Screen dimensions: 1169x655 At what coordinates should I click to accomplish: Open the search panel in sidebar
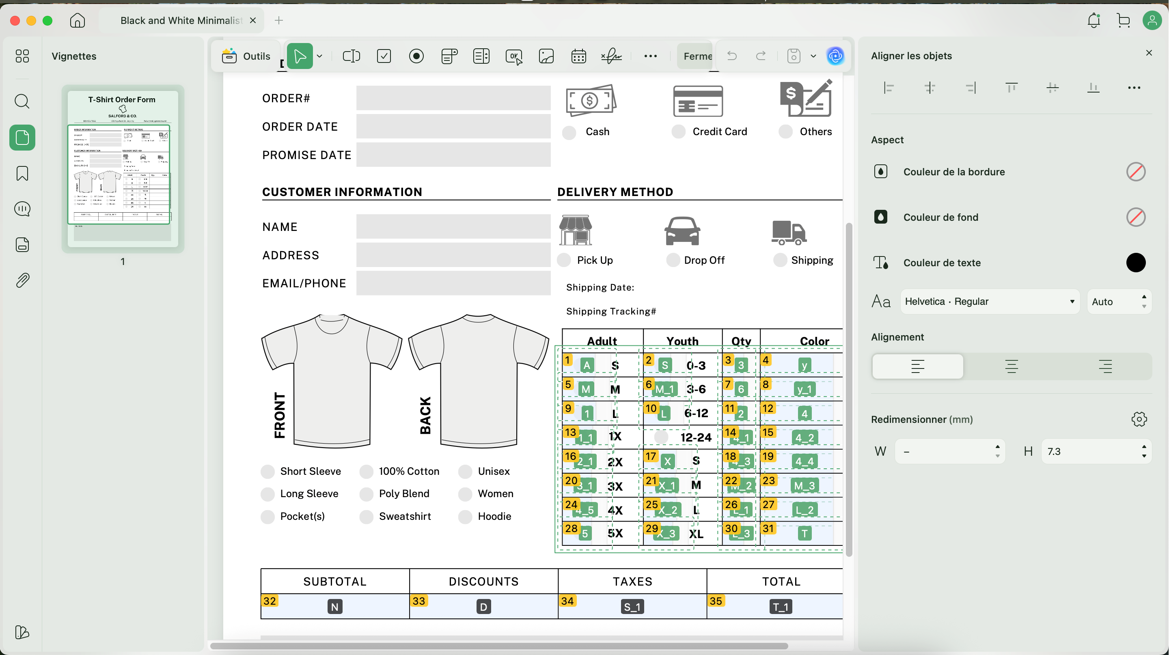click(x=22, y=101)
